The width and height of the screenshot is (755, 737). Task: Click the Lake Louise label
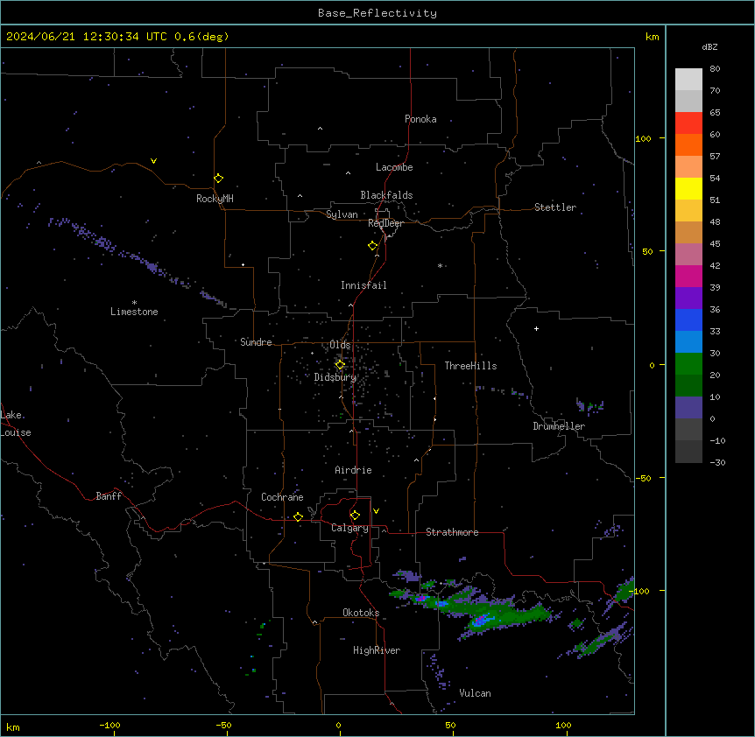coord(16,424)
